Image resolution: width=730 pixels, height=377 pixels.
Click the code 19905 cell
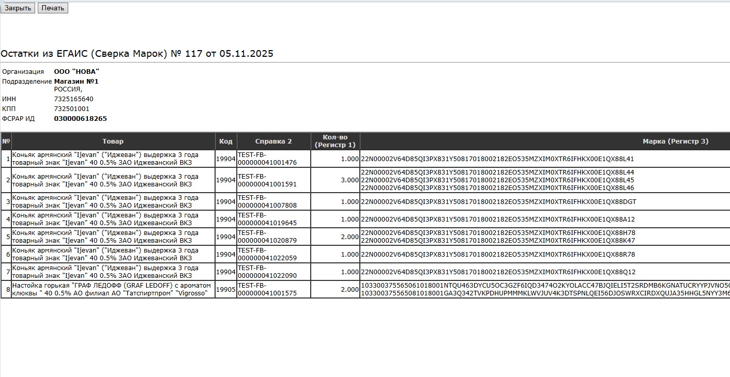point(225,290)
